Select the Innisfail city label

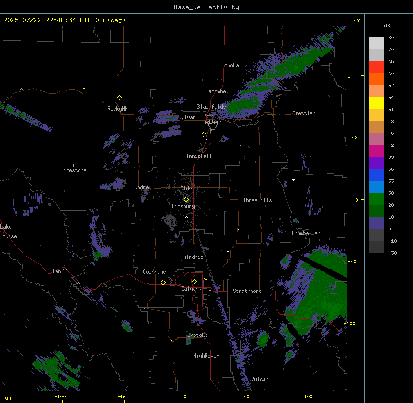199,156
